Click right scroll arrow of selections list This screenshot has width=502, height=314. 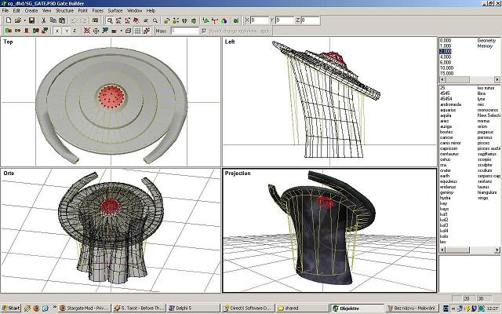pyautogui.click(x=497, y=250)
